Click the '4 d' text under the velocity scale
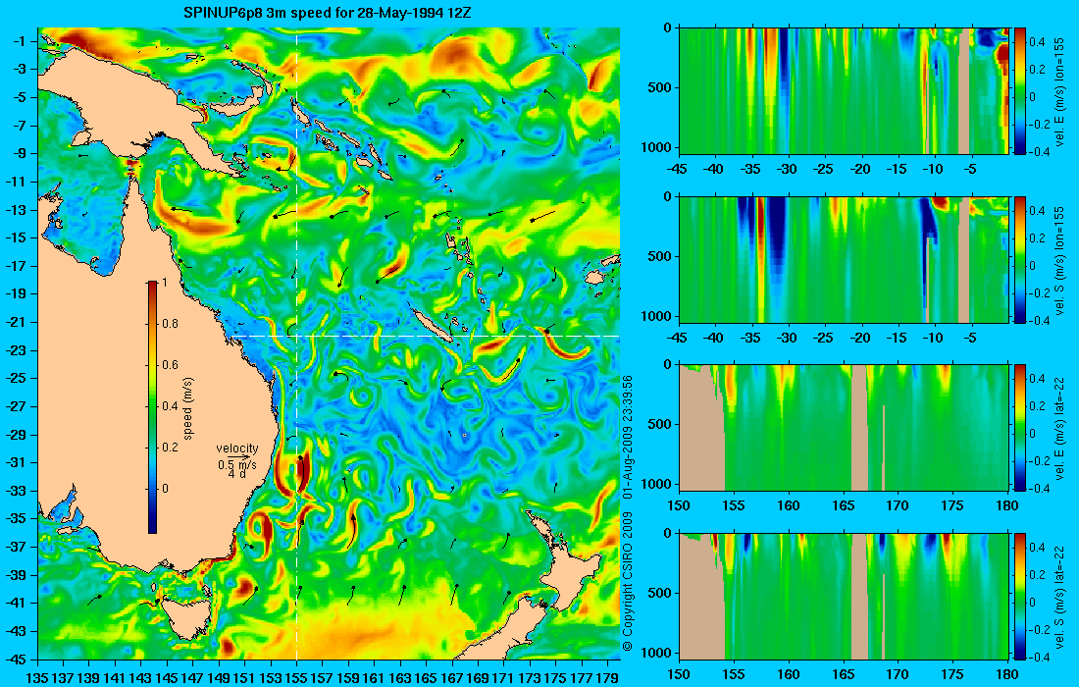 [236, 474]
